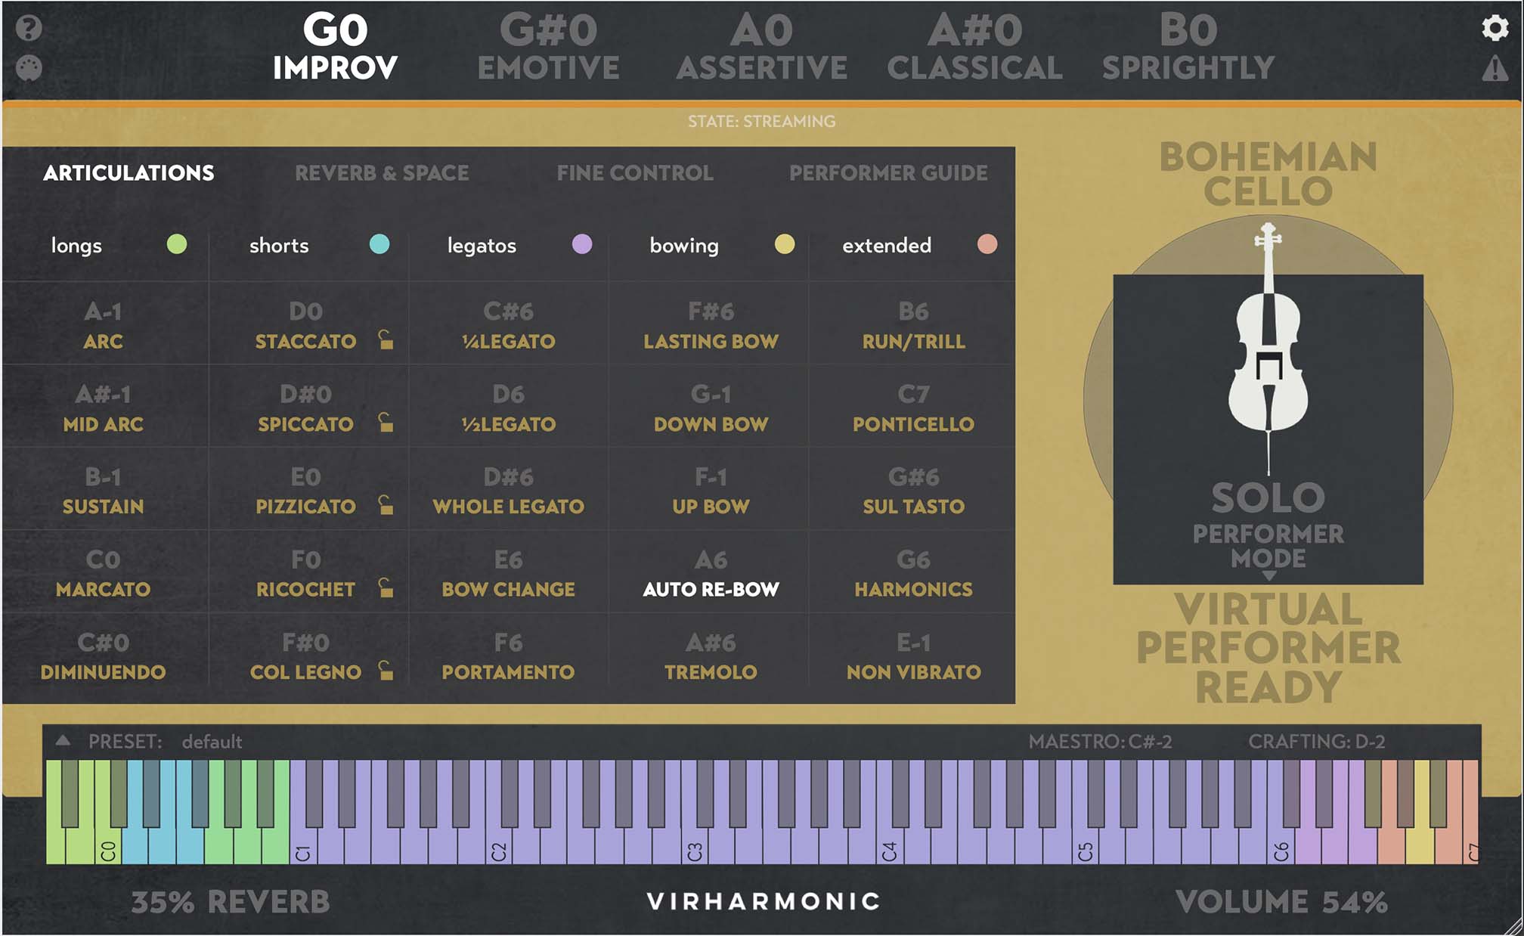The width and height of the screenshot is (1524, 936).
Task: Toggle the Col Legno lock icon
Action: (386, 670)
